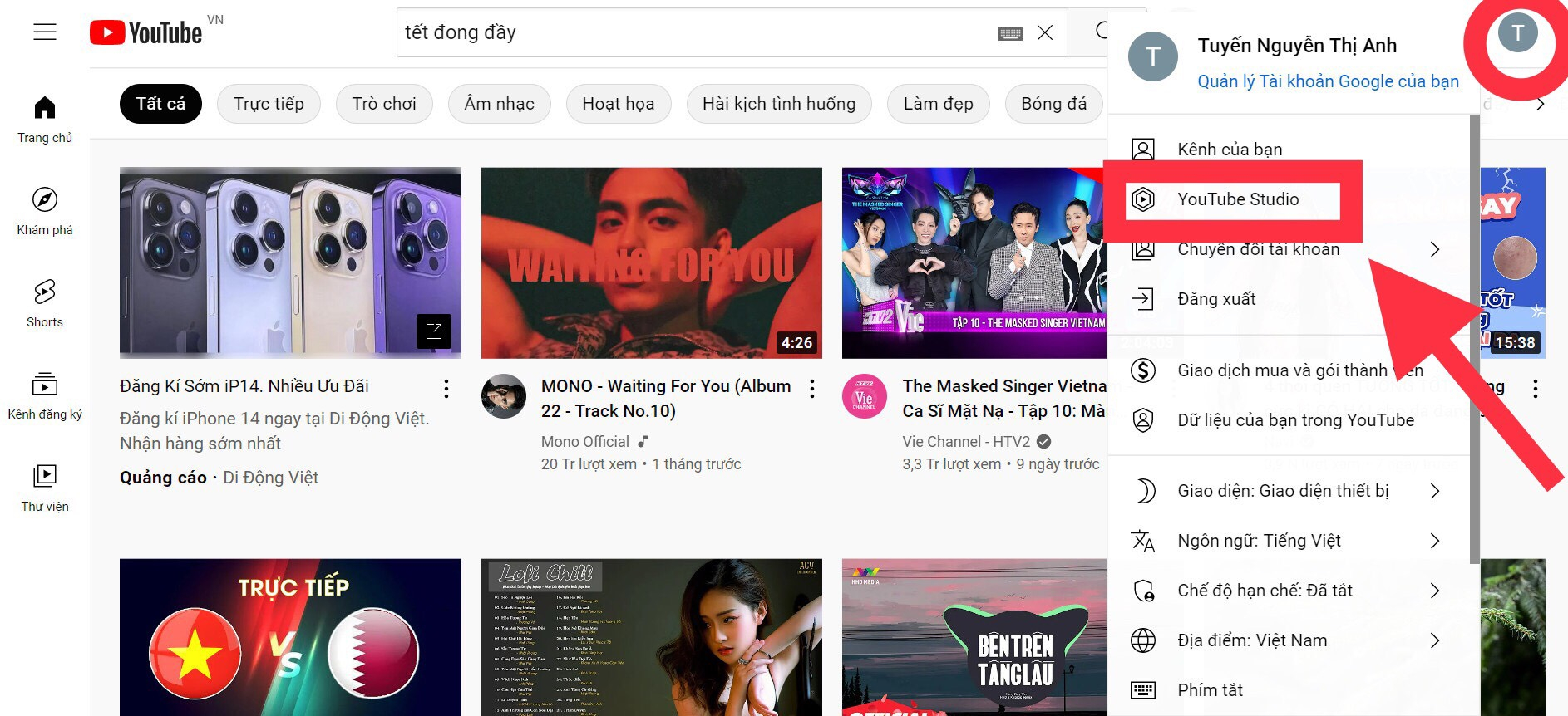Go to YouTube home via logo
The height and width of the screenshot is (716, 1568).
pos(146,32)
